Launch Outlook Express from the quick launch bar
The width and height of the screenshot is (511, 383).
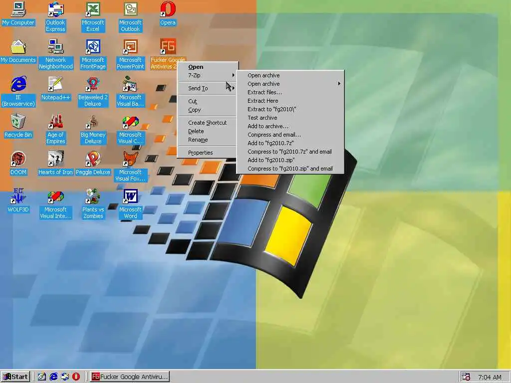click(65, 377)
